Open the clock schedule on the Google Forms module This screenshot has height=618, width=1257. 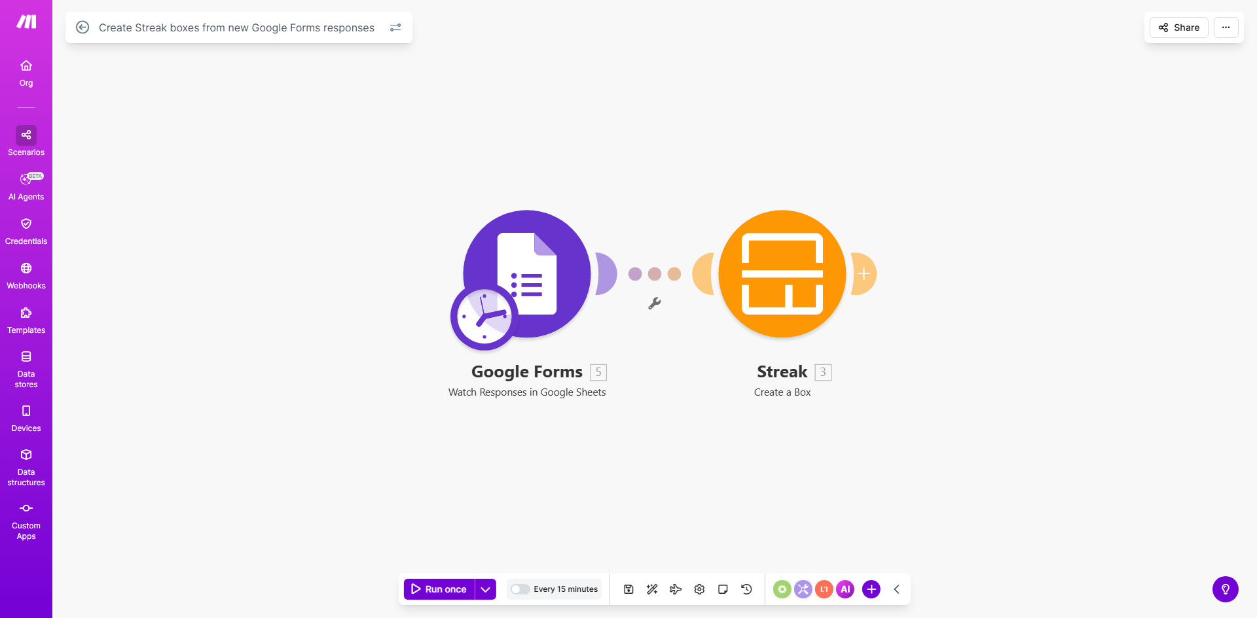[x=484, y=317]
